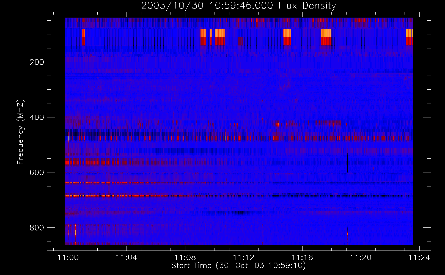Click the 11:12 time tick label

point(244,258)
